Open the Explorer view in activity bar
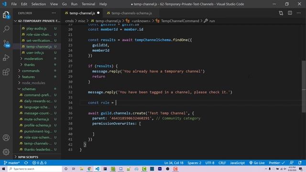Viewport: 306px width, 172px height. coord(6,15)
